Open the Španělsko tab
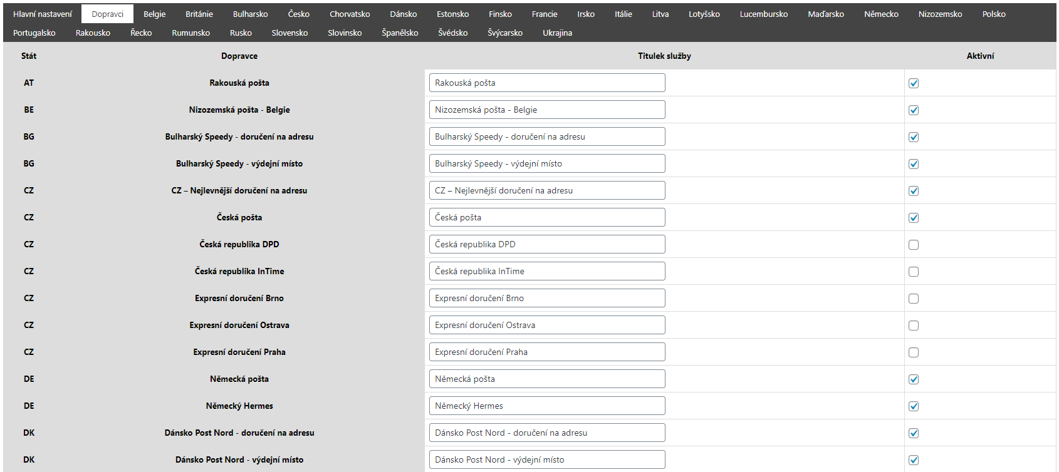The height and width of the screenshot is (472, 1059). click(400, 33)
